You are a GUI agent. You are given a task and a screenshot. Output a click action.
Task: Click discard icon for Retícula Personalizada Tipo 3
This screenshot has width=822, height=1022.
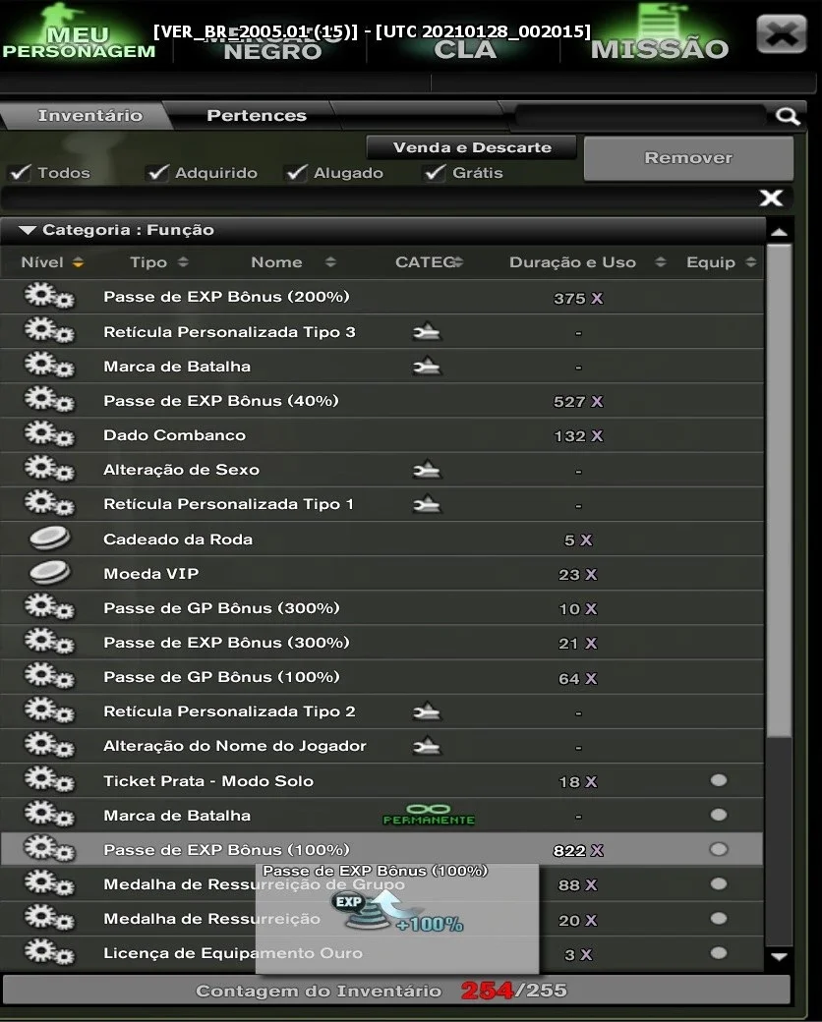tap(427, 332)
